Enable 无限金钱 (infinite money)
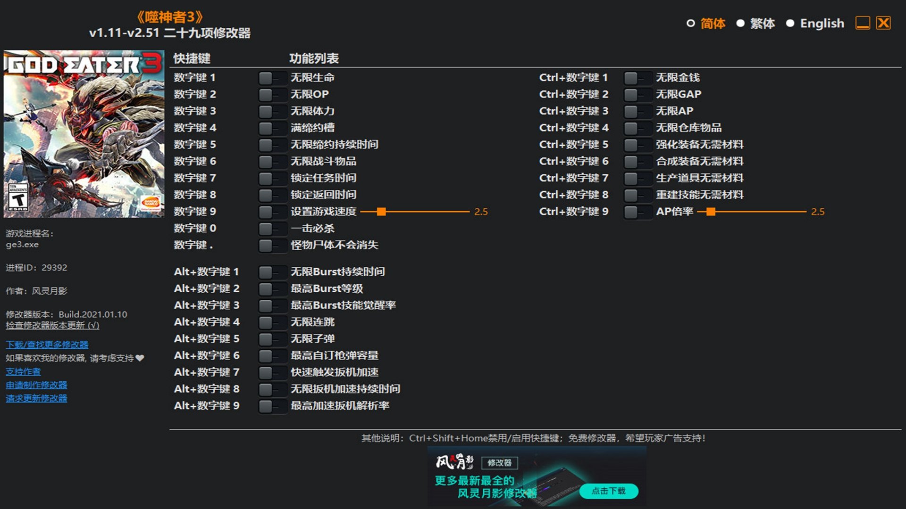 click(x=638, y=78)
